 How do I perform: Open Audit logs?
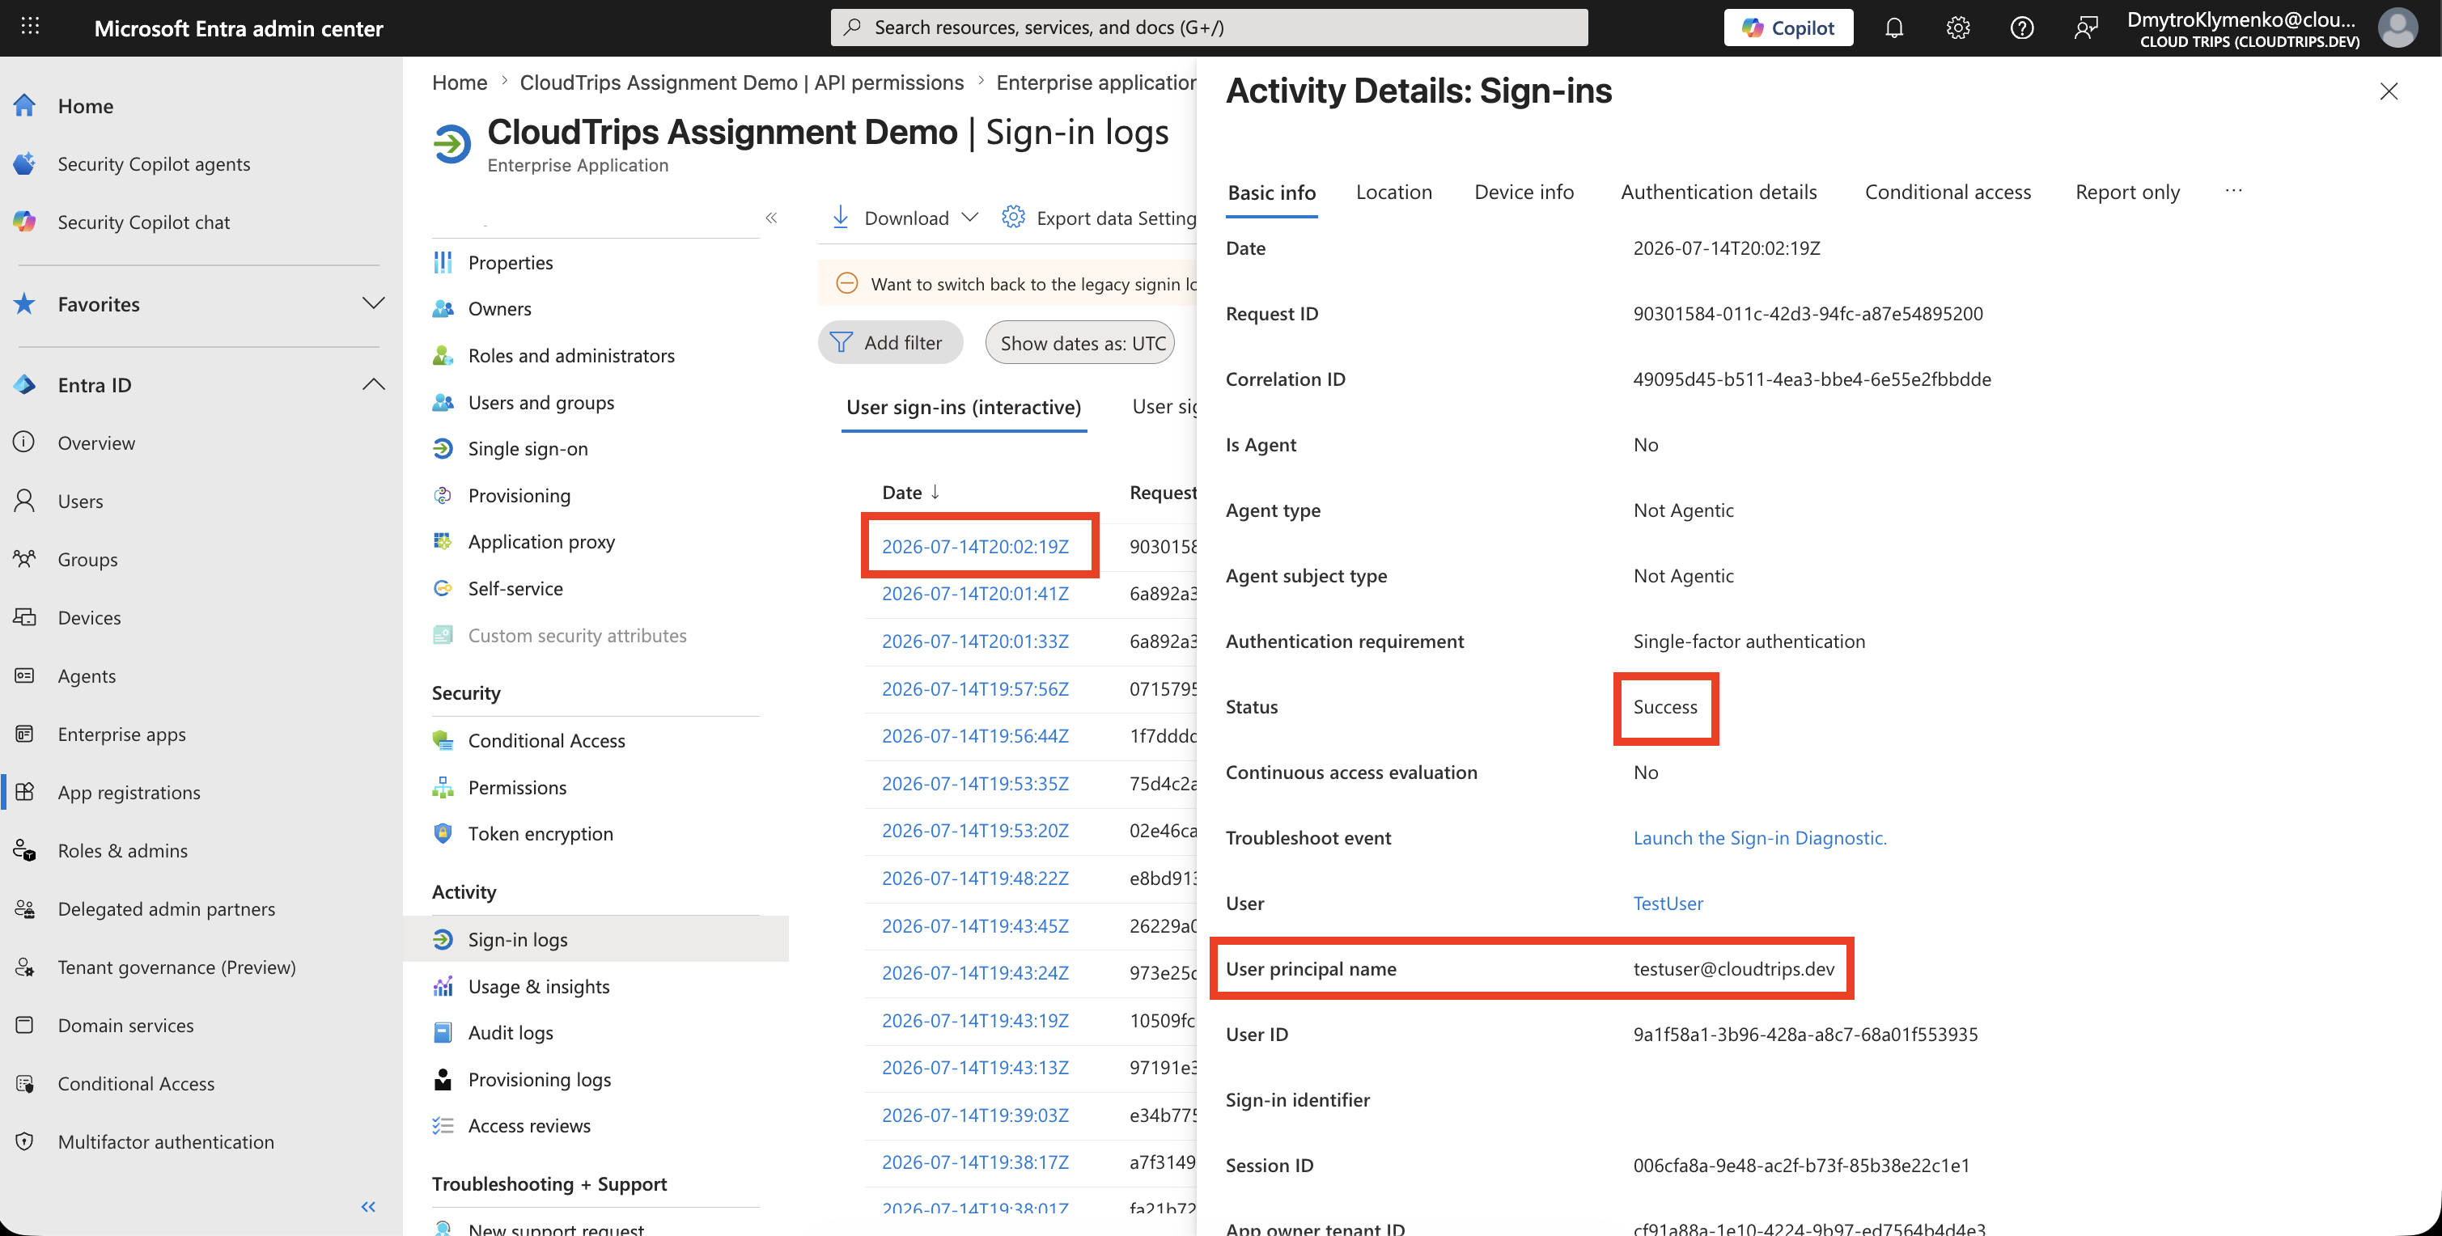tap(511, 1032)
